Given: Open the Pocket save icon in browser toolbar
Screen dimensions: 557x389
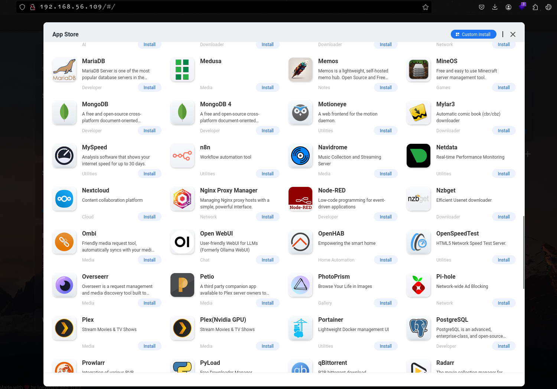Looking at the screenshot, I should [x=482, y=7].
